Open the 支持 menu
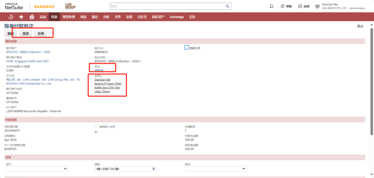The image size is (374, 178). point(192,17)
